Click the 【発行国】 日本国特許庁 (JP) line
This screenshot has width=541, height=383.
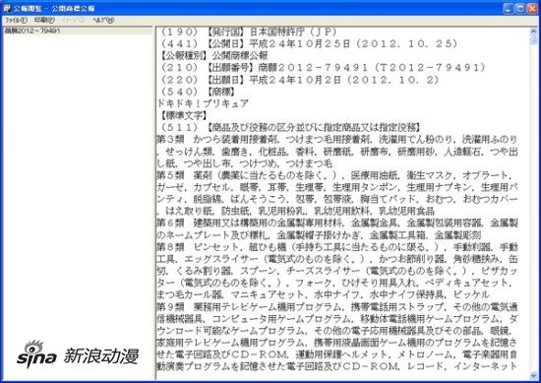click(x=249, y=32)
